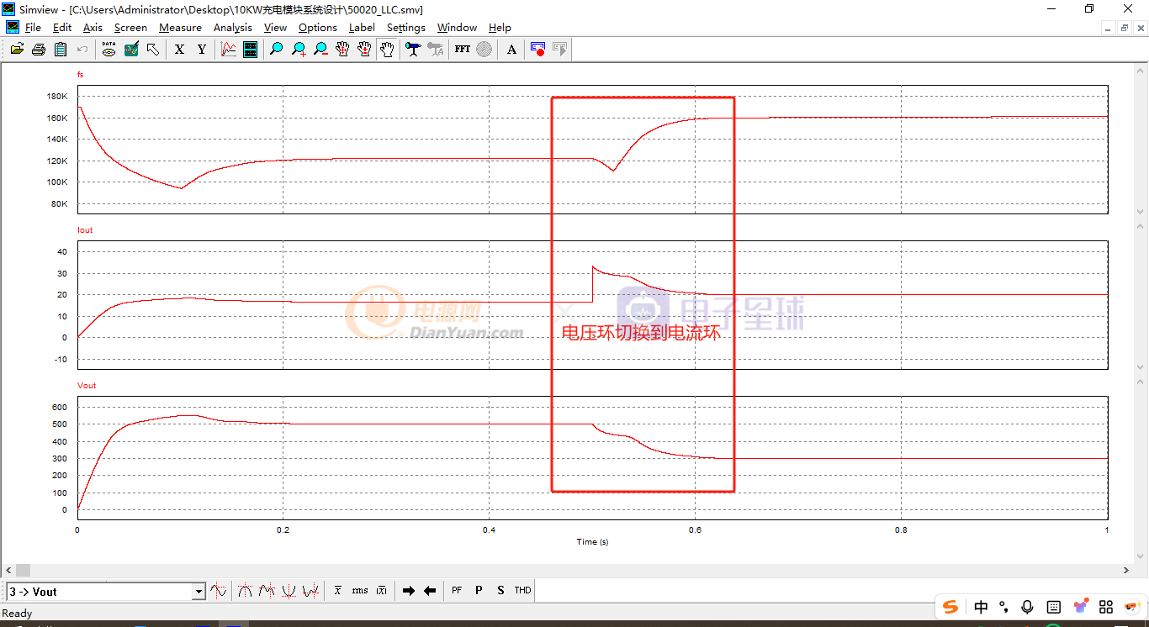This screenshot has height=627, width=1149.
Task: Open the Measure menu
Action: (180, 28)
